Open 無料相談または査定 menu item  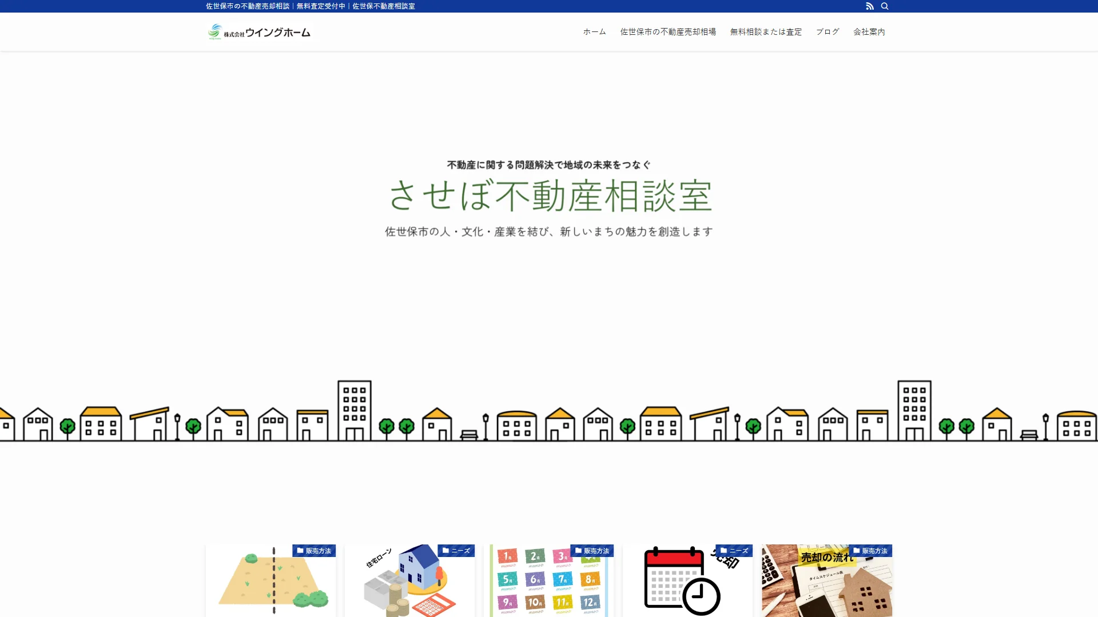pos(766,32)
